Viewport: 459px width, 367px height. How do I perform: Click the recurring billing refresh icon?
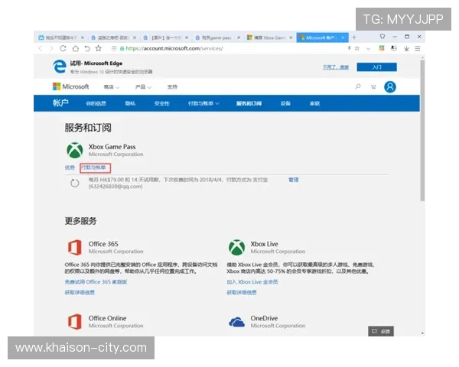(75, 183)
